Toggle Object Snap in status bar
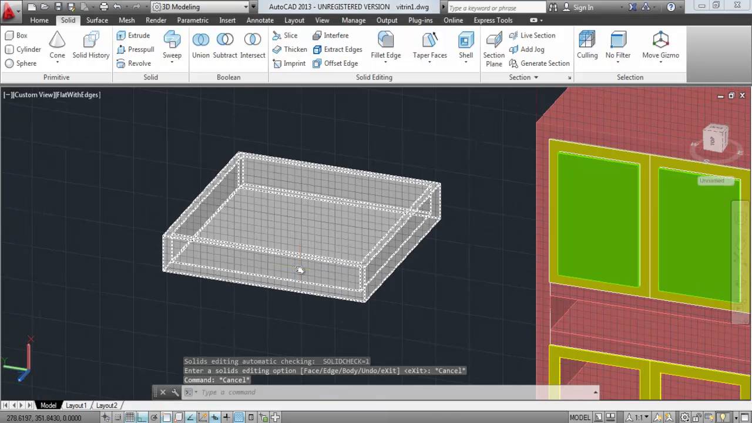 tap(166, 417)
